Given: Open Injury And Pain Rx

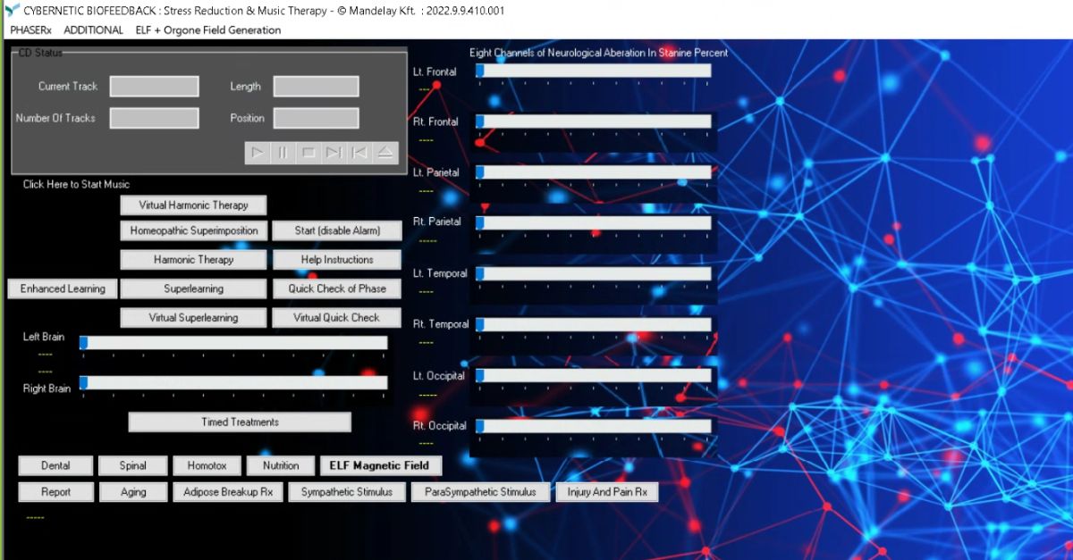Looking at the screenshot, I should (606, 492).
